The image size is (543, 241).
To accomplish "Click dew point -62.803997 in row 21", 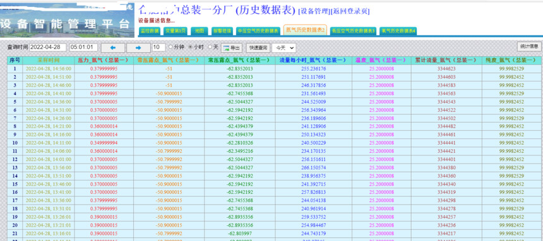I will [x=240, y=233].
